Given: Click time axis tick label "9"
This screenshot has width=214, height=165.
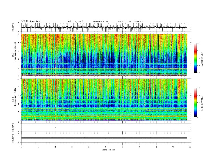Looking at the screenshot, I should tap(173, 147).
